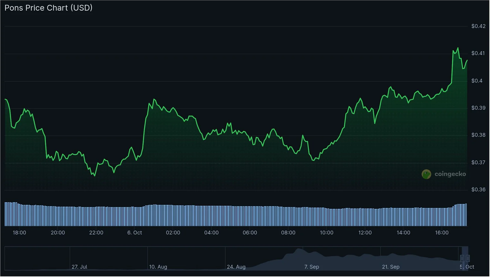Click the Pons Price Chart (USD) title

pyautogui.click(x=48, y=8)
